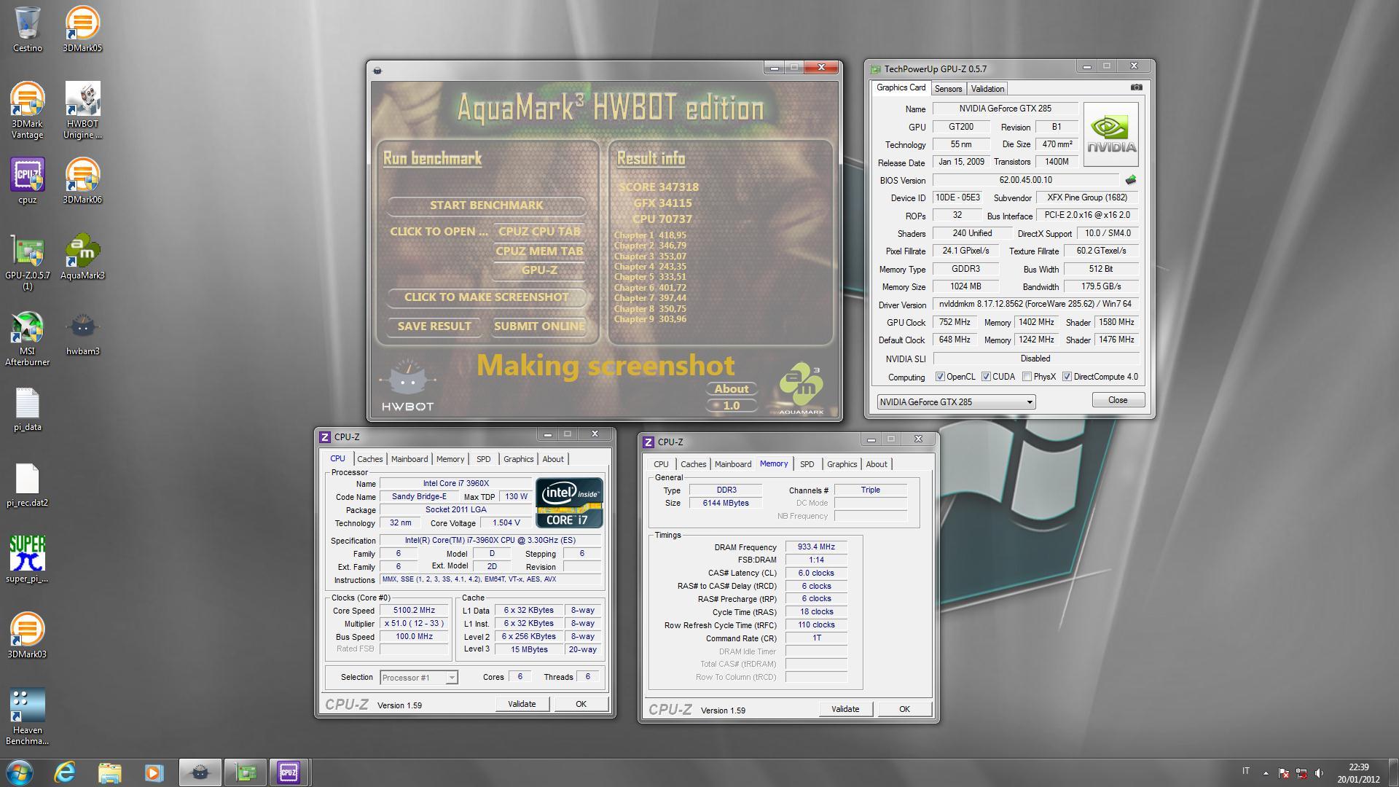Image resolution: width=1399 pixels, height=787 pixels.
Task: Switch to the Validation tab in GPU-Z
Action: click(987, 88)
